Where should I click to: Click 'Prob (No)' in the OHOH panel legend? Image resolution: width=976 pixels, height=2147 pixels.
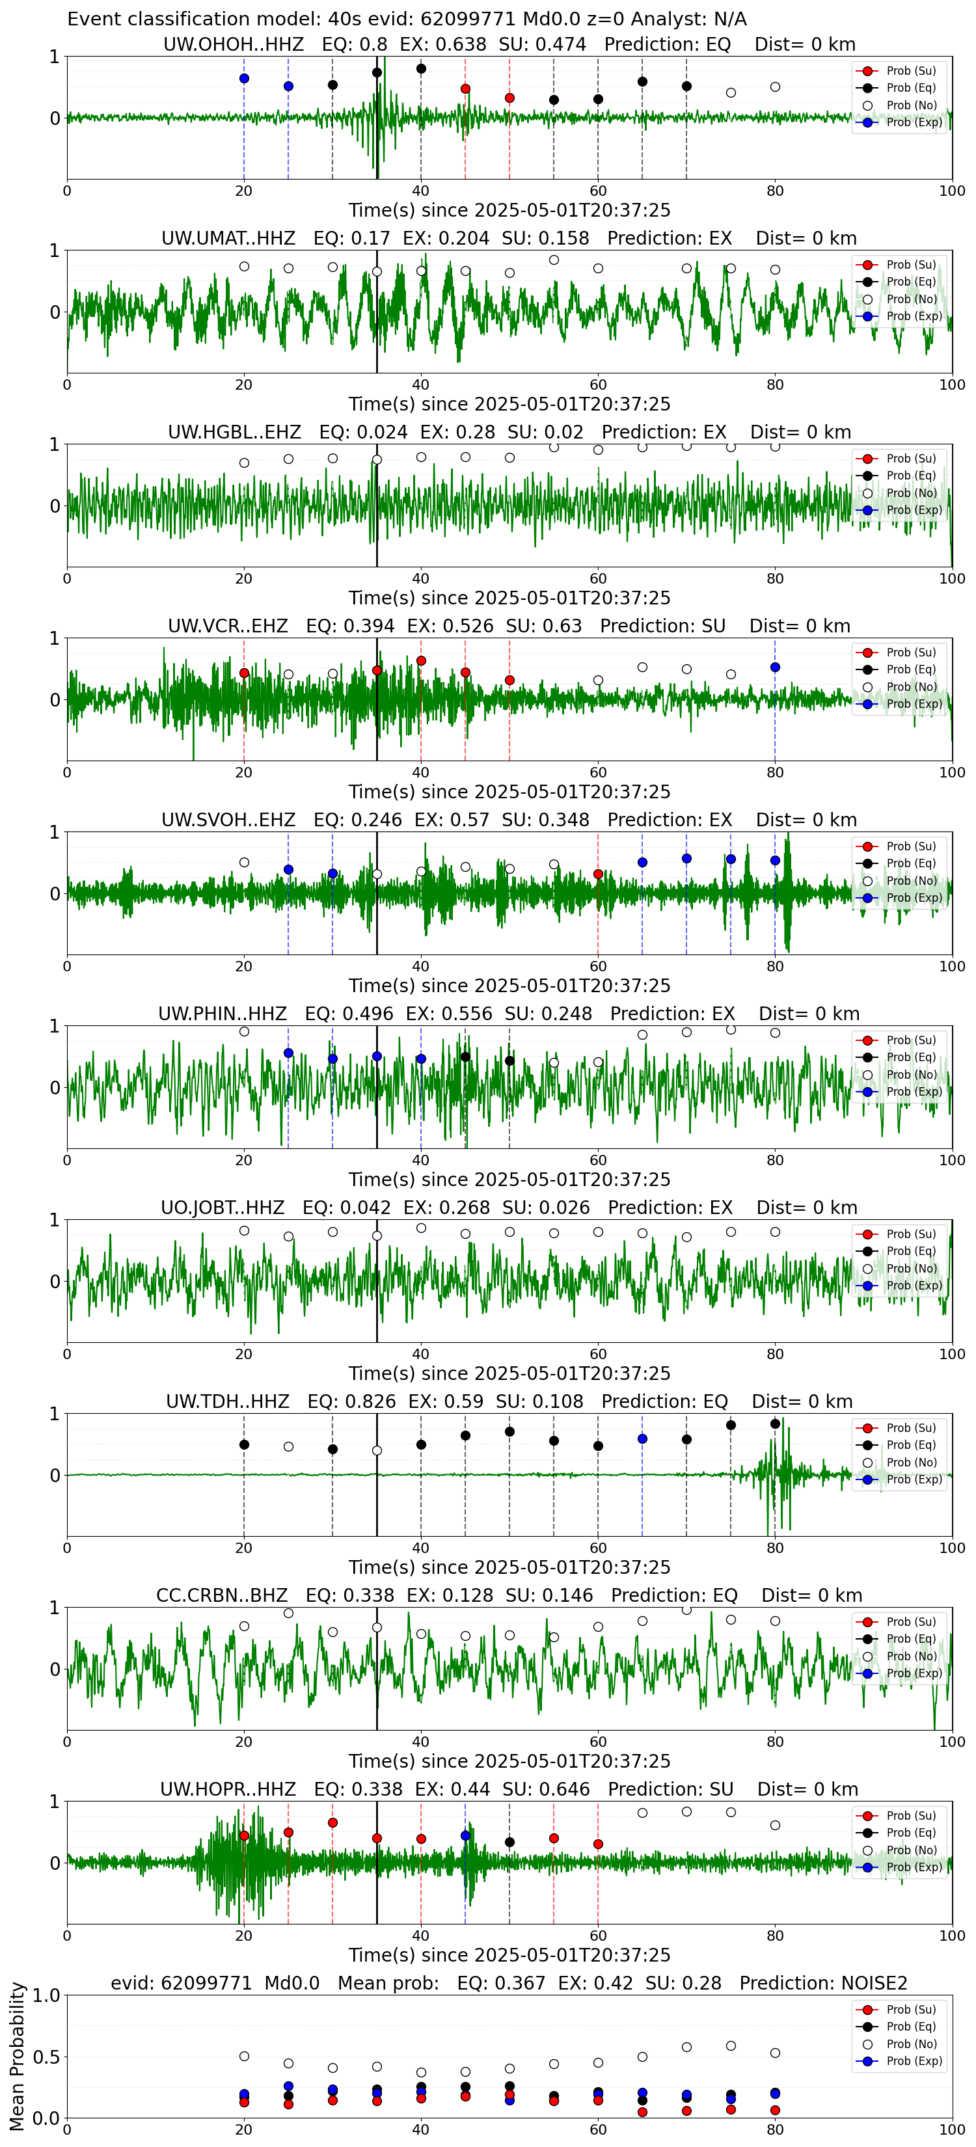point(912,105)
